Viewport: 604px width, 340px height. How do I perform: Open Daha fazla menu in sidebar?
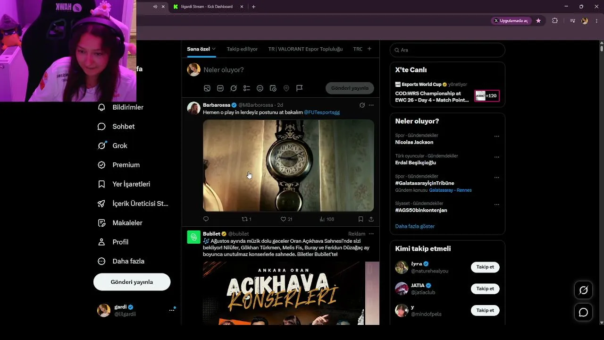pyautogui.click(x=121, y=261)
